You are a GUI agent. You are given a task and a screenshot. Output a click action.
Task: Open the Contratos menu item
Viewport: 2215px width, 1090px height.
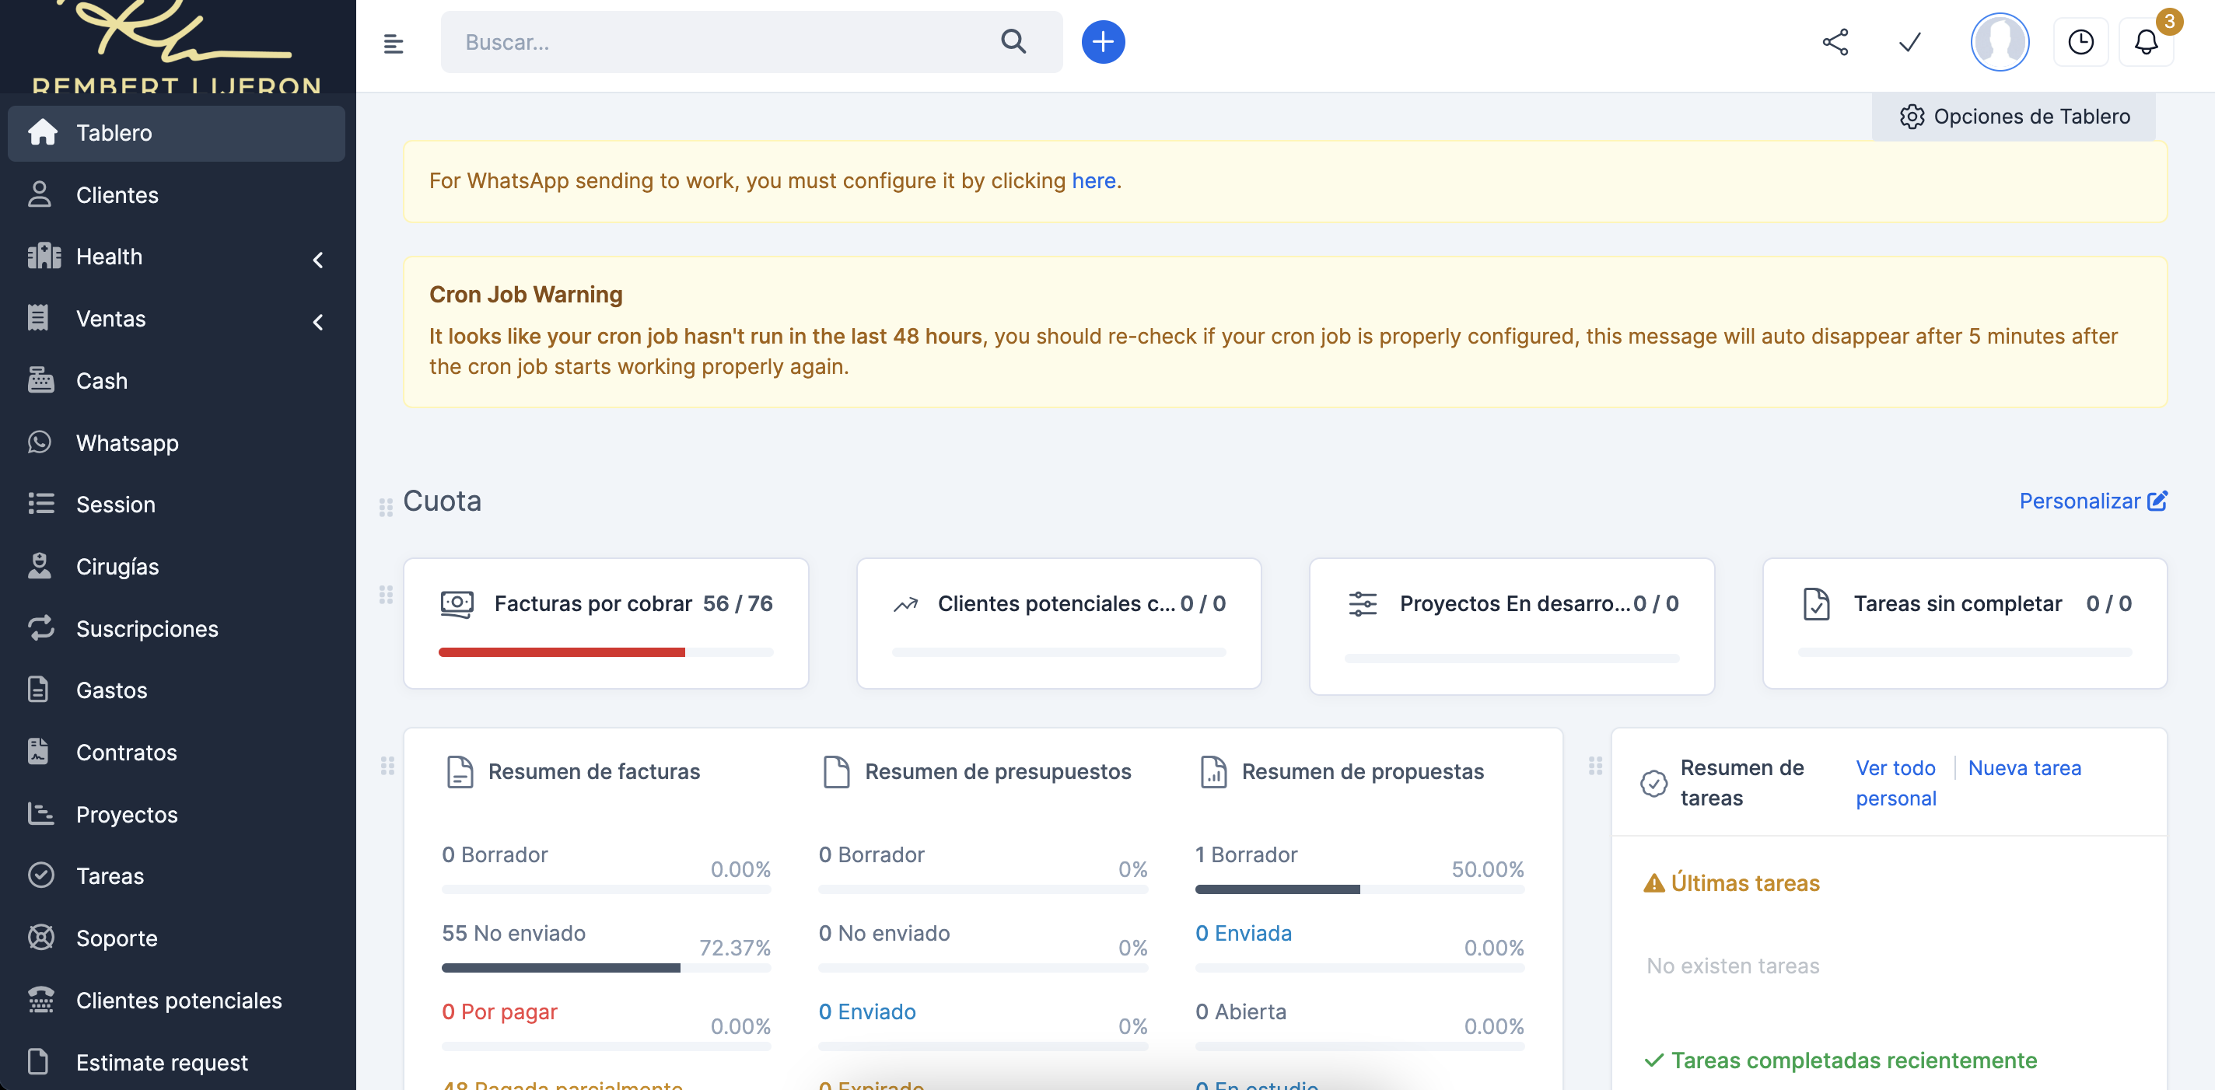[x=177, y=752]
